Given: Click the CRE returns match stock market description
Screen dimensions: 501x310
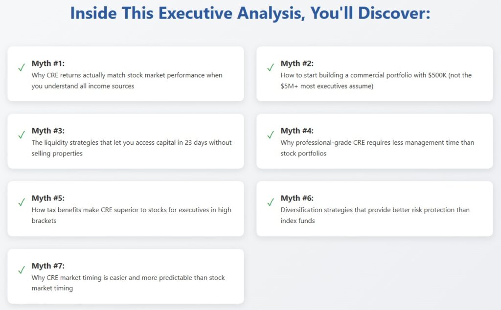Looking at the screenshot, I should click(x=127, y=81).
